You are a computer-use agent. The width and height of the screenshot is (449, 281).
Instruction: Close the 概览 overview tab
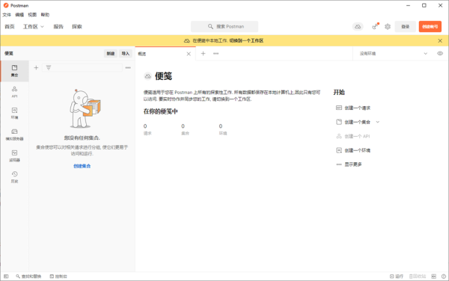189,54
